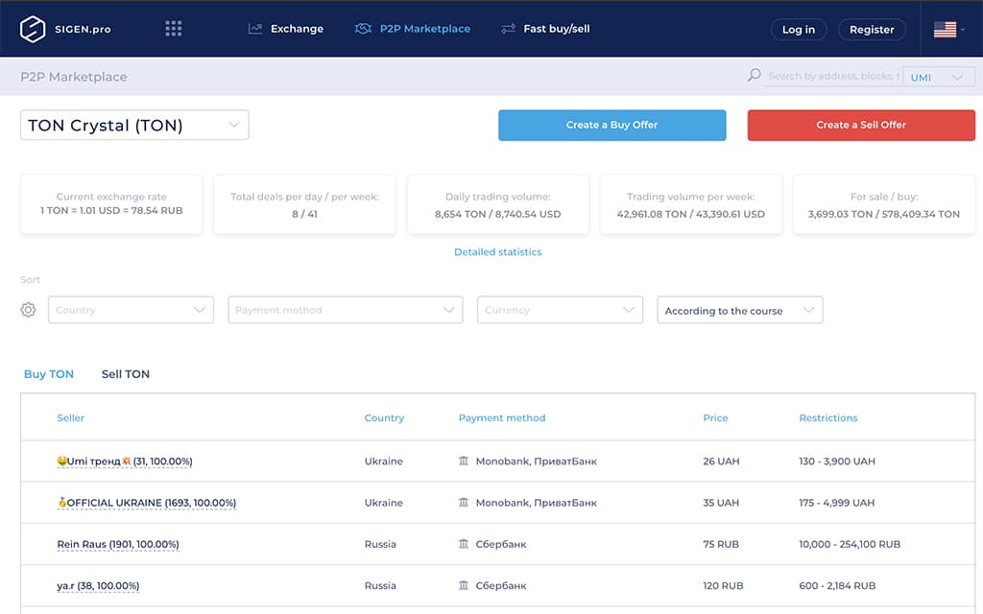Image resolution: width=983 pixels, height=614 pixels.
Task: Click Create a Buy Offer button
Action: tap(612, 126)
